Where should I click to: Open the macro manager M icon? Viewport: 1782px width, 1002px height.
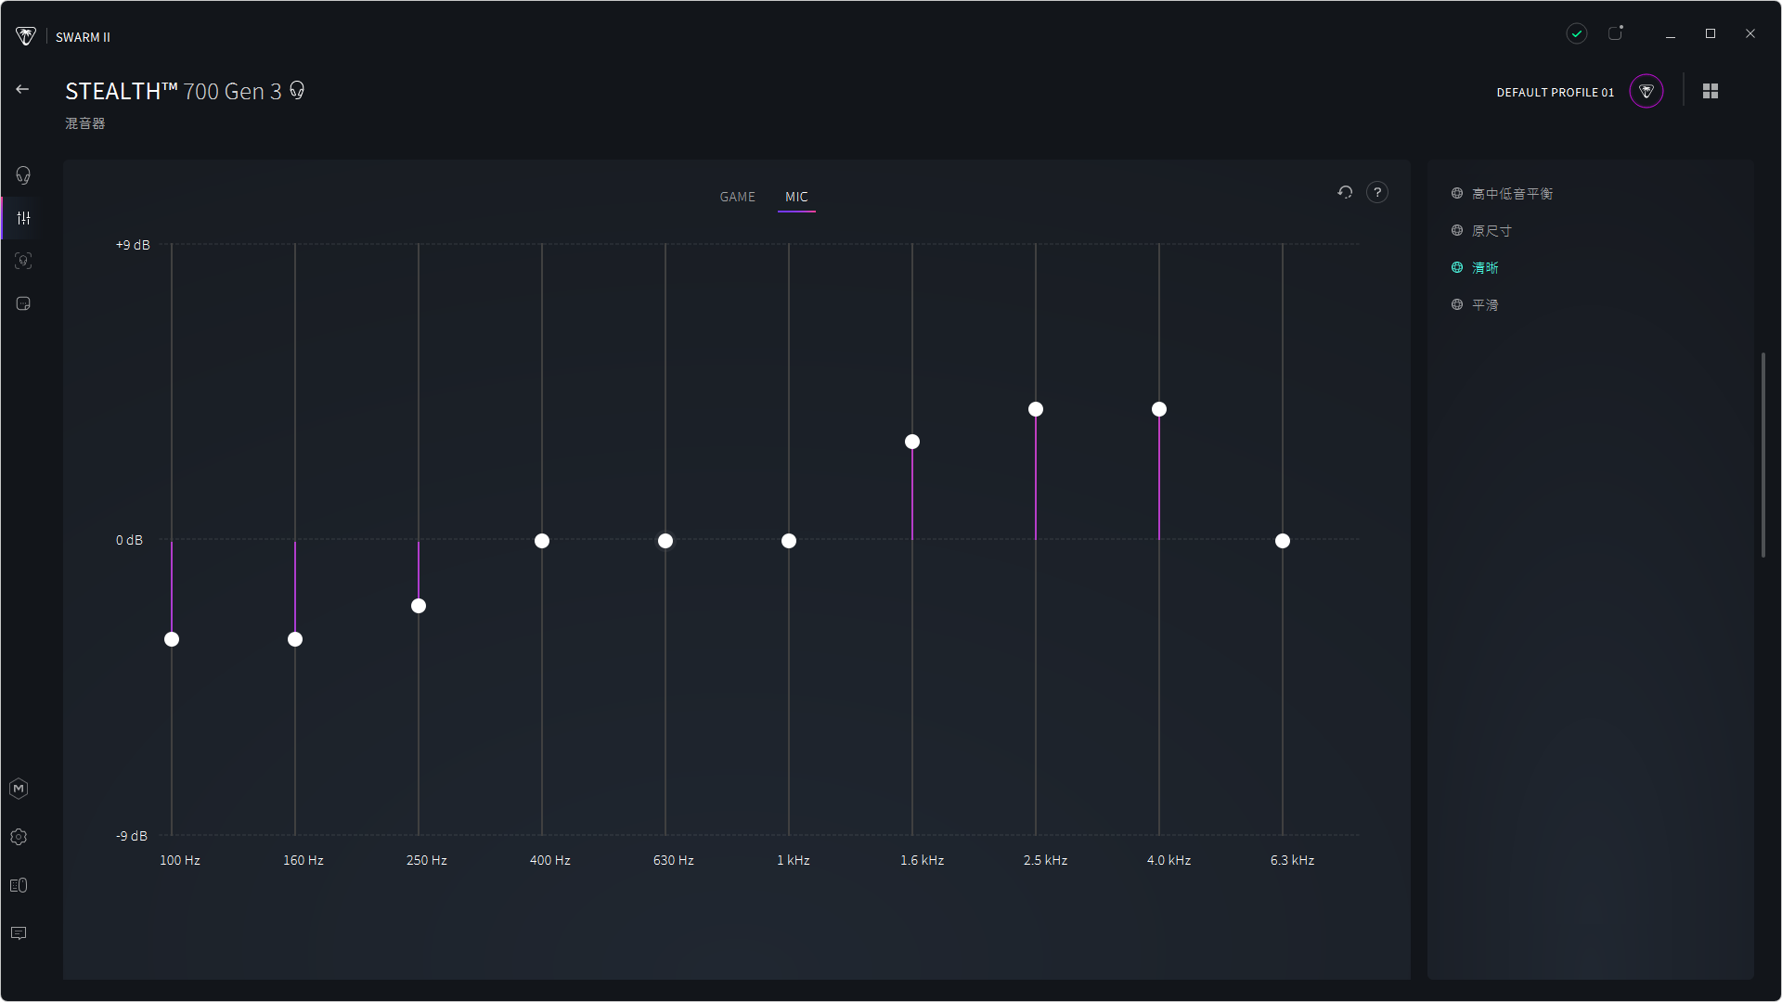(19, 789)
